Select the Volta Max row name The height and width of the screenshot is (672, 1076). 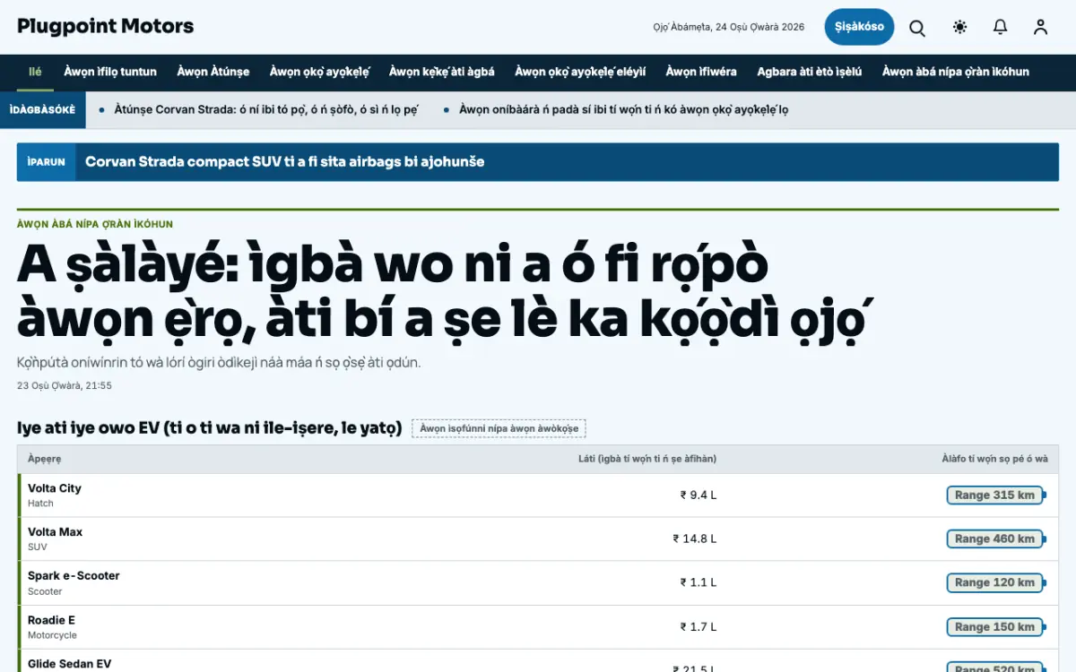[x=55, y=532]
